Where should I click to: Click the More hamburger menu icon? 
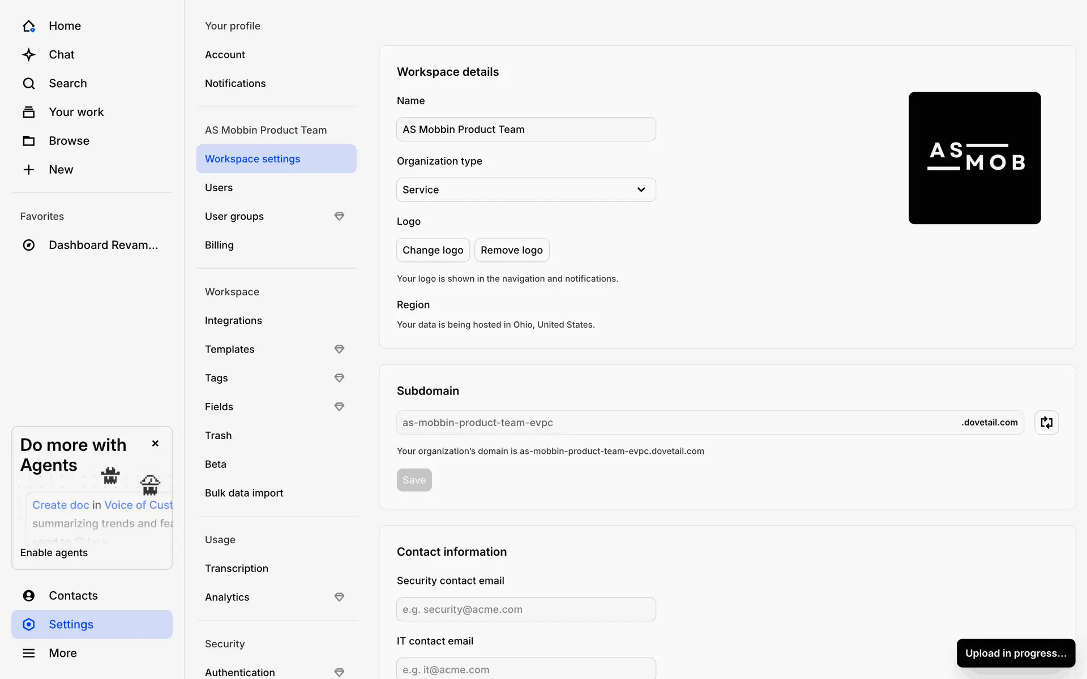point(29,653)
